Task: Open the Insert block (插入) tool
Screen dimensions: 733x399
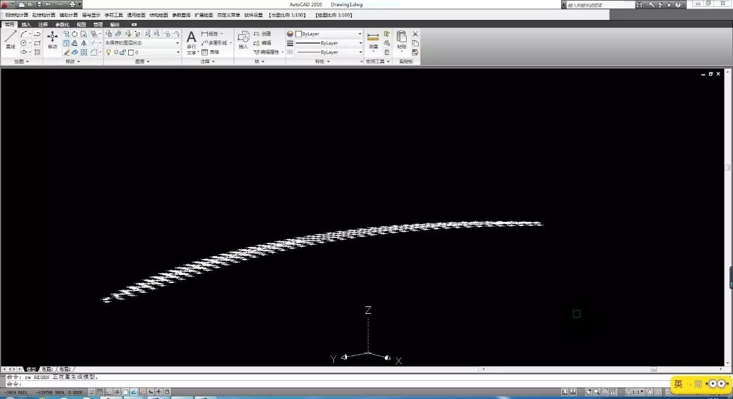Action: point(243,40)
